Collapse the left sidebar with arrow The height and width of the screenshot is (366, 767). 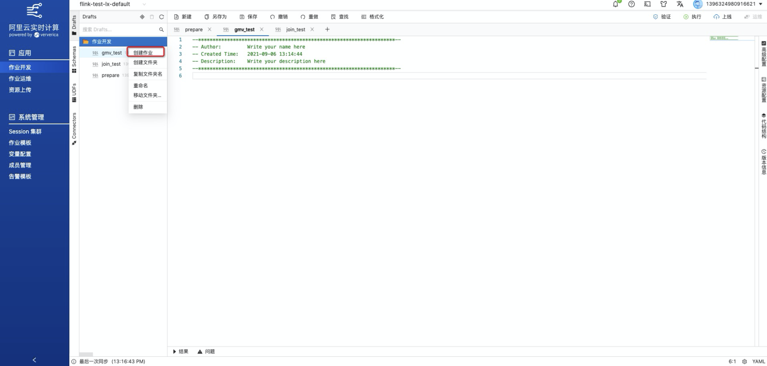click(34, 360)
